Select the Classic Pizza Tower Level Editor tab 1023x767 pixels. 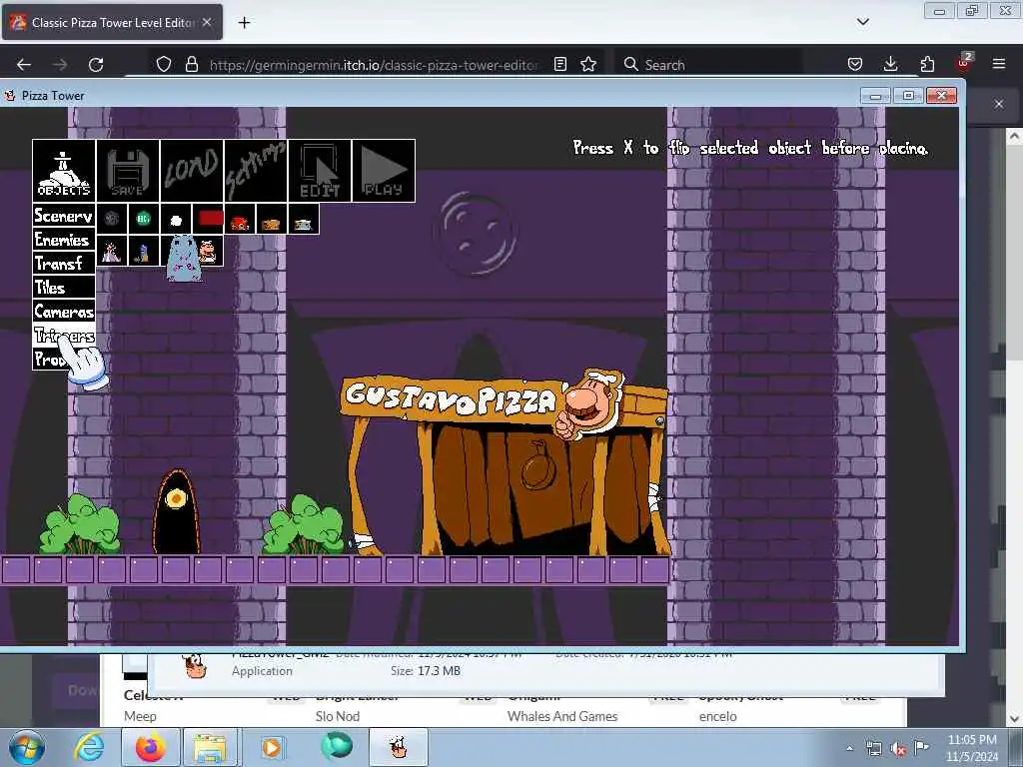(x=112, y=22)
